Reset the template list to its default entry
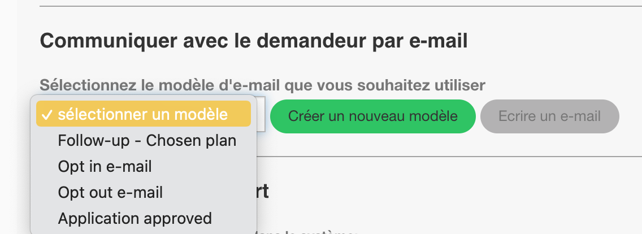 click(144, 114)
